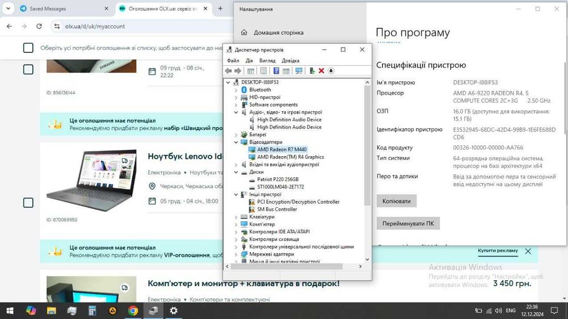
Task: Open the notification center icon
Action: [554, 310]
